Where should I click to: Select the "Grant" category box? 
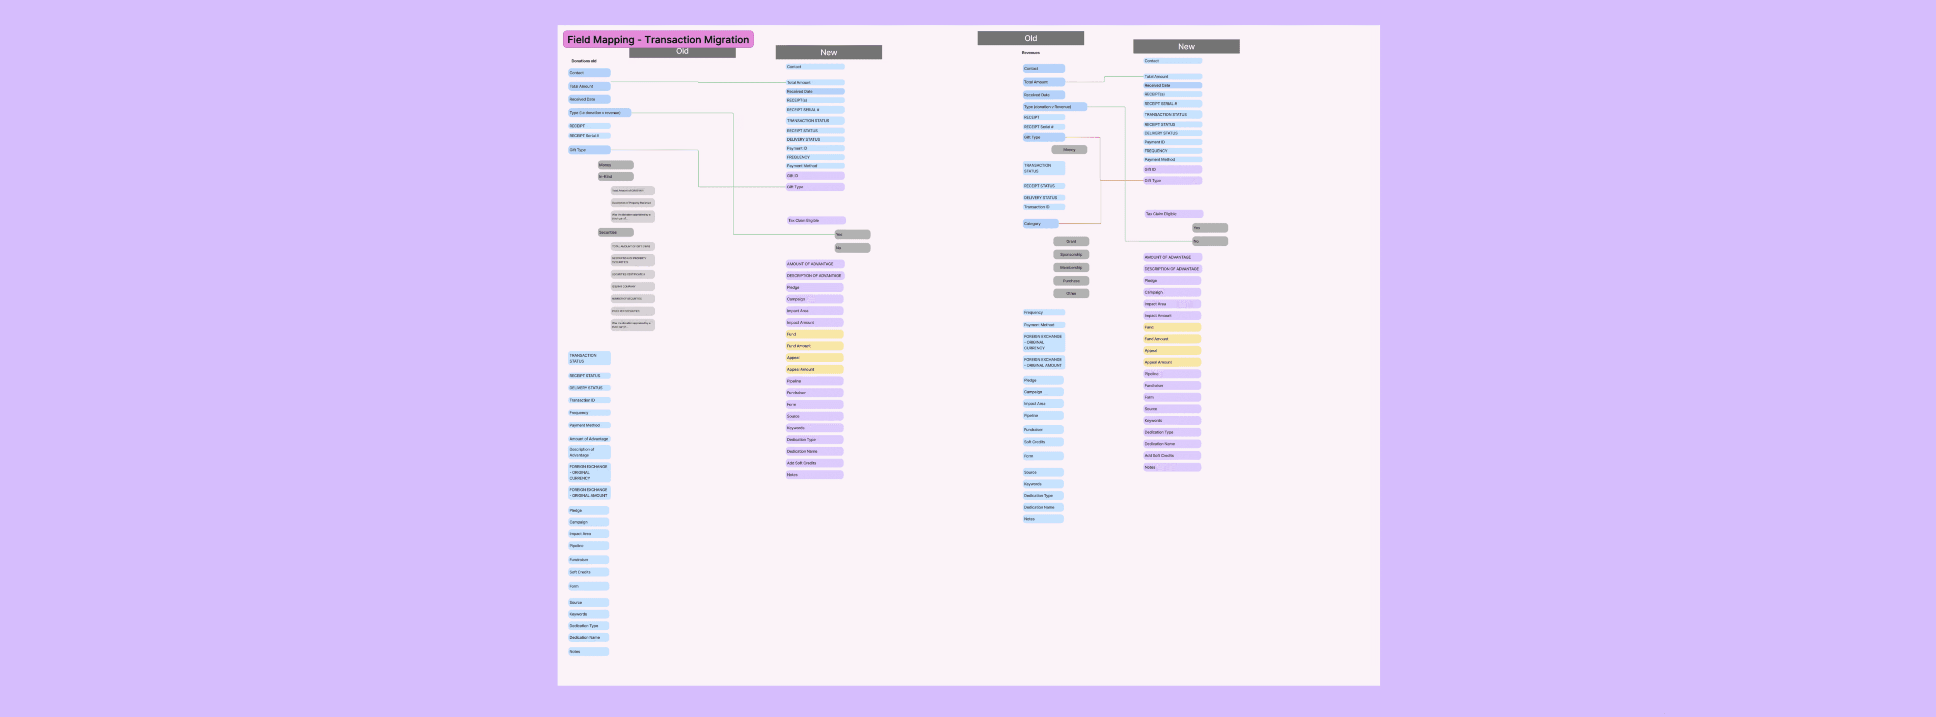click(1071, 241)
